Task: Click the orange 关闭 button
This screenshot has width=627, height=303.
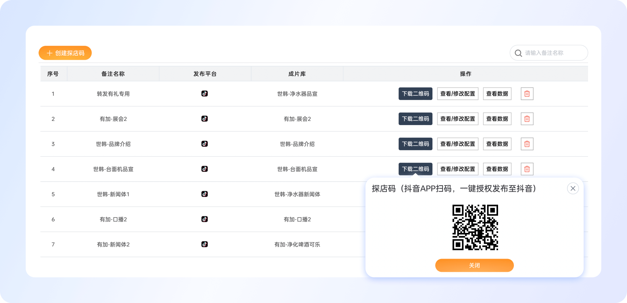Action: point(475,265)
